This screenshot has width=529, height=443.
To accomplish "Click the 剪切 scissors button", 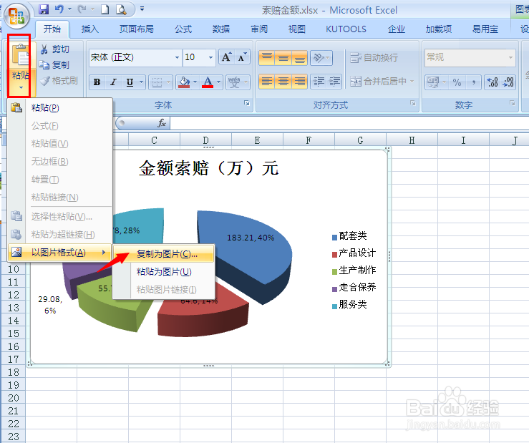I will click(54, 49).
